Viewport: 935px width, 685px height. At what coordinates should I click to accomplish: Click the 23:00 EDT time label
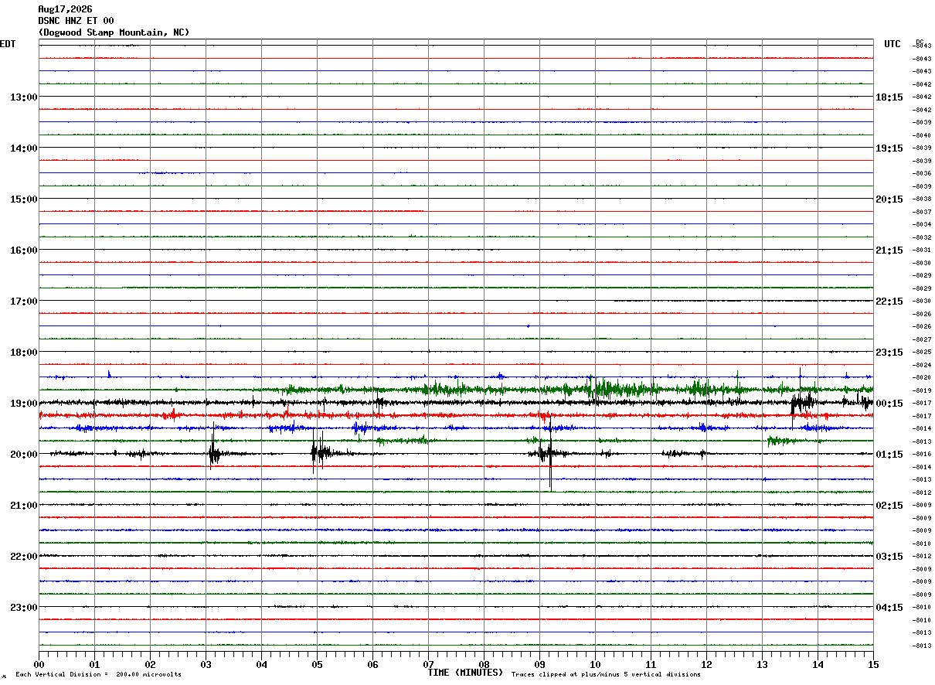(x=23, y=608)
